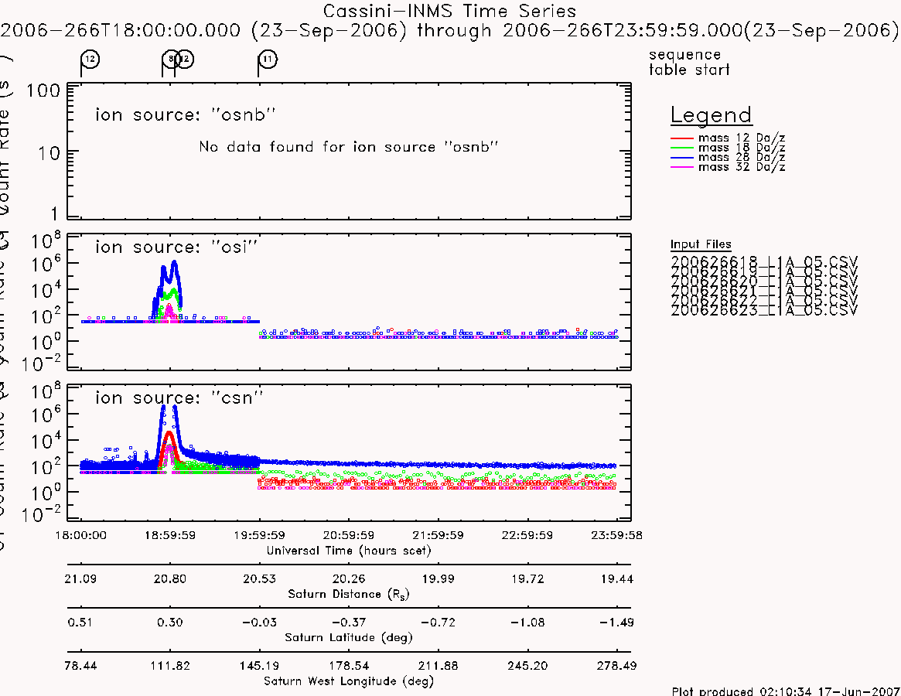Click the "No data found for ion source" message
The image size is (901, 696).
[348, 147]
